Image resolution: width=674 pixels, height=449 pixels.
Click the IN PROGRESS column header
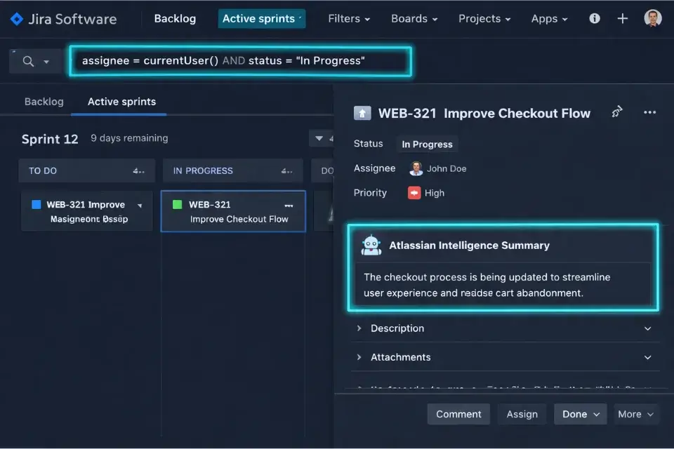point(232,170)
